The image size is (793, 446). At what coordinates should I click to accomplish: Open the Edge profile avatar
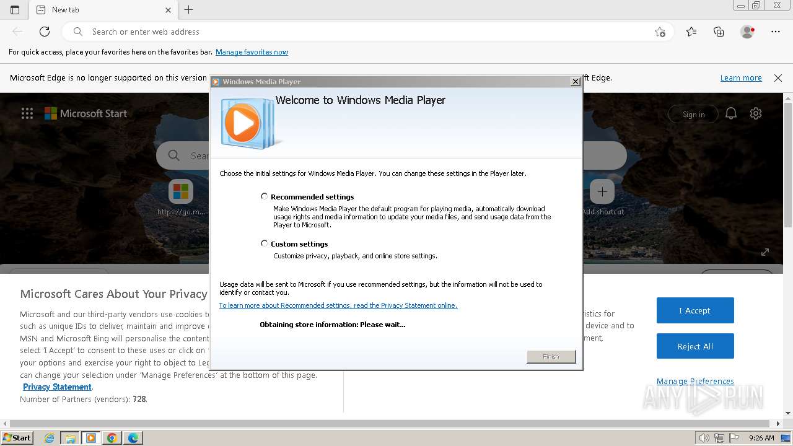pyautogui.click(x=747, y=32)
